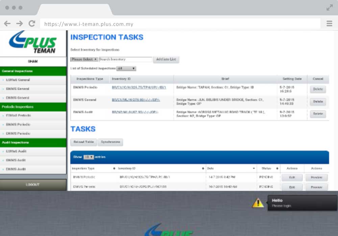Screen dimensions: 338x236
Task: Sort tasks using the Date sort arrow
Action: 254,169
